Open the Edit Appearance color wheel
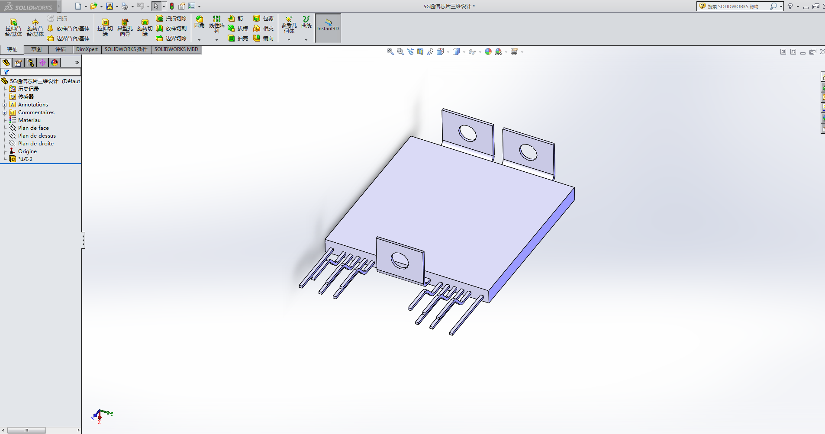This screenshot has width=825, height=434. click(x=488, y=52)
